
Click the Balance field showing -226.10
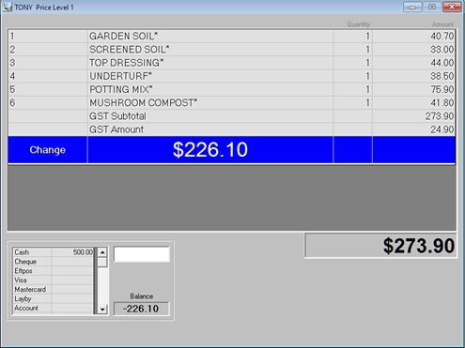(141, 309)
